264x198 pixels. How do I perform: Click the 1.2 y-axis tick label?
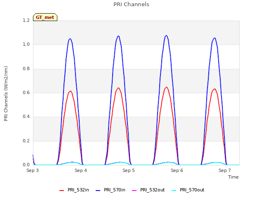pyautogui.click(x=26, y=20)
